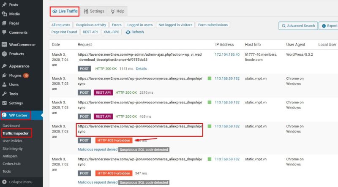Open Dashboard under WP Cerber
This screenshot has height=187, width=338.
(11, 126)
